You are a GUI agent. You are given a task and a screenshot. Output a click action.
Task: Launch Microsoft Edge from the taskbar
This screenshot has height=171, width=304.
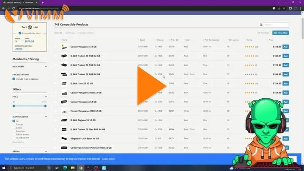[65, 168]
